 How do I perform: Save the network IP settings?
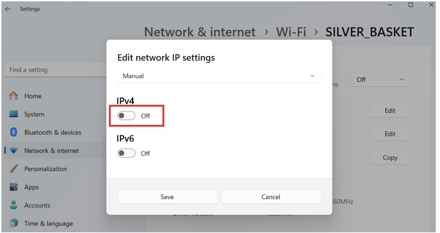(167, 196)
